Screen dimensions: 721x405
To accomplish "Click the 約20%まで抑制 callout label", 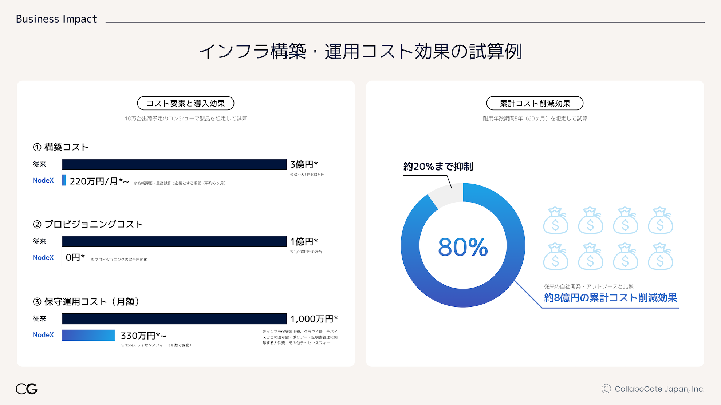I will pos(438,167).
